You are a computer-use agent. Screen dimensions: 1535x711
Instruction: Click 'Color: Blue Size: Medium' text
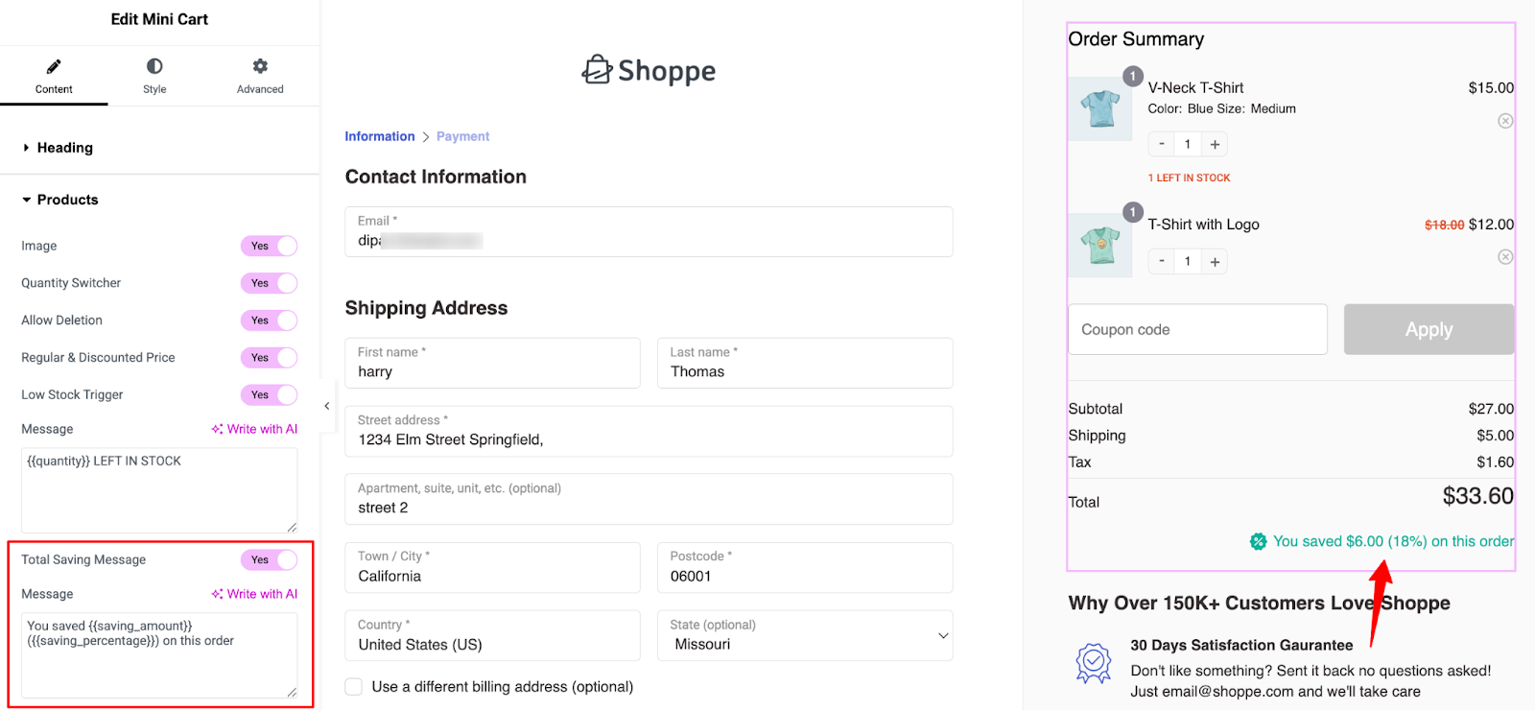[1221, 108]
